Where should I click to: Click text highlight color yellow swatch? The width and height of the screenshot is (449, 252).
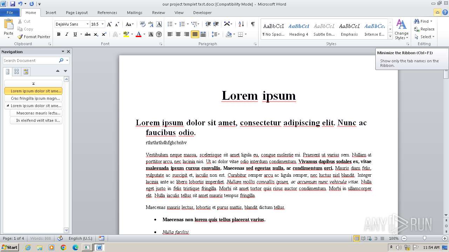pos(126,34)
